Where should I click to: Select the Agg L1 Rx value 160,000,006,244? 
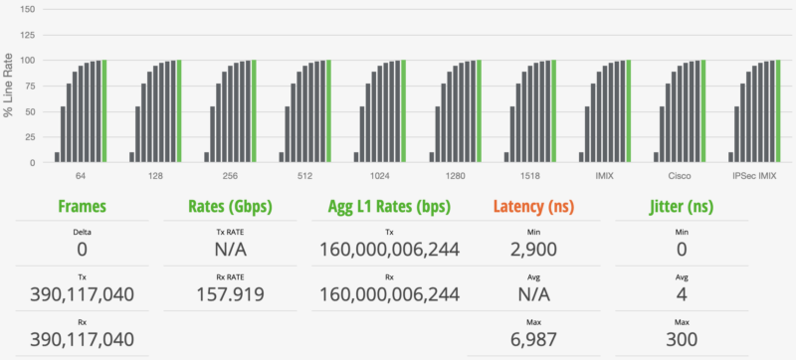[x=389, y=294]
